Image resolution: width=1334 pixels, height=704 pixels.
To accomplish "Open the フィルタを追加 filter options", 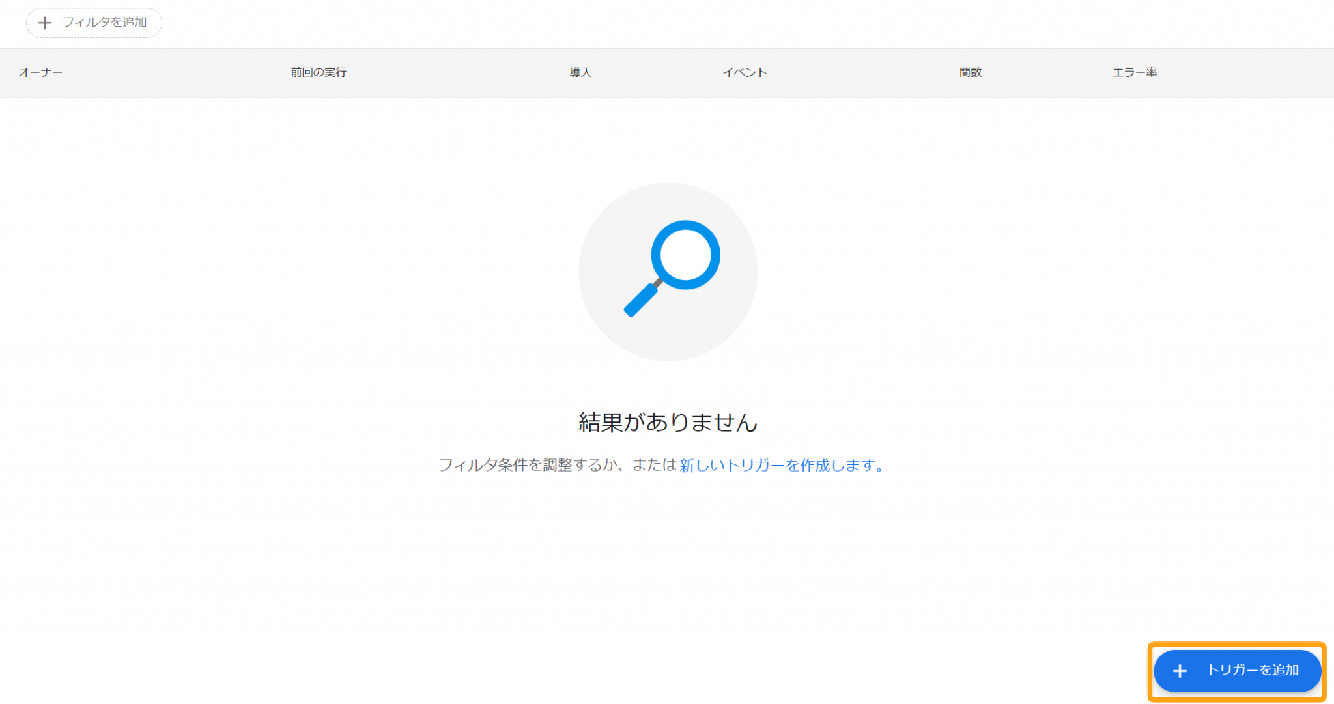I will [x=94, y=23].
